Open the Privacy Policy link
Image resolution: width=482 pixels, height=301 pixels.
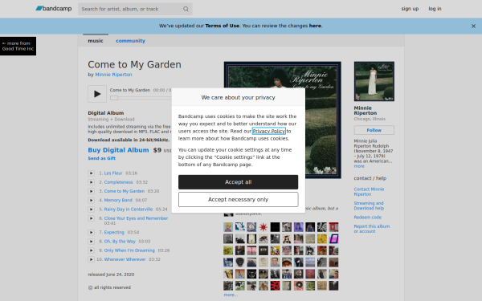[x=269, y=131]
